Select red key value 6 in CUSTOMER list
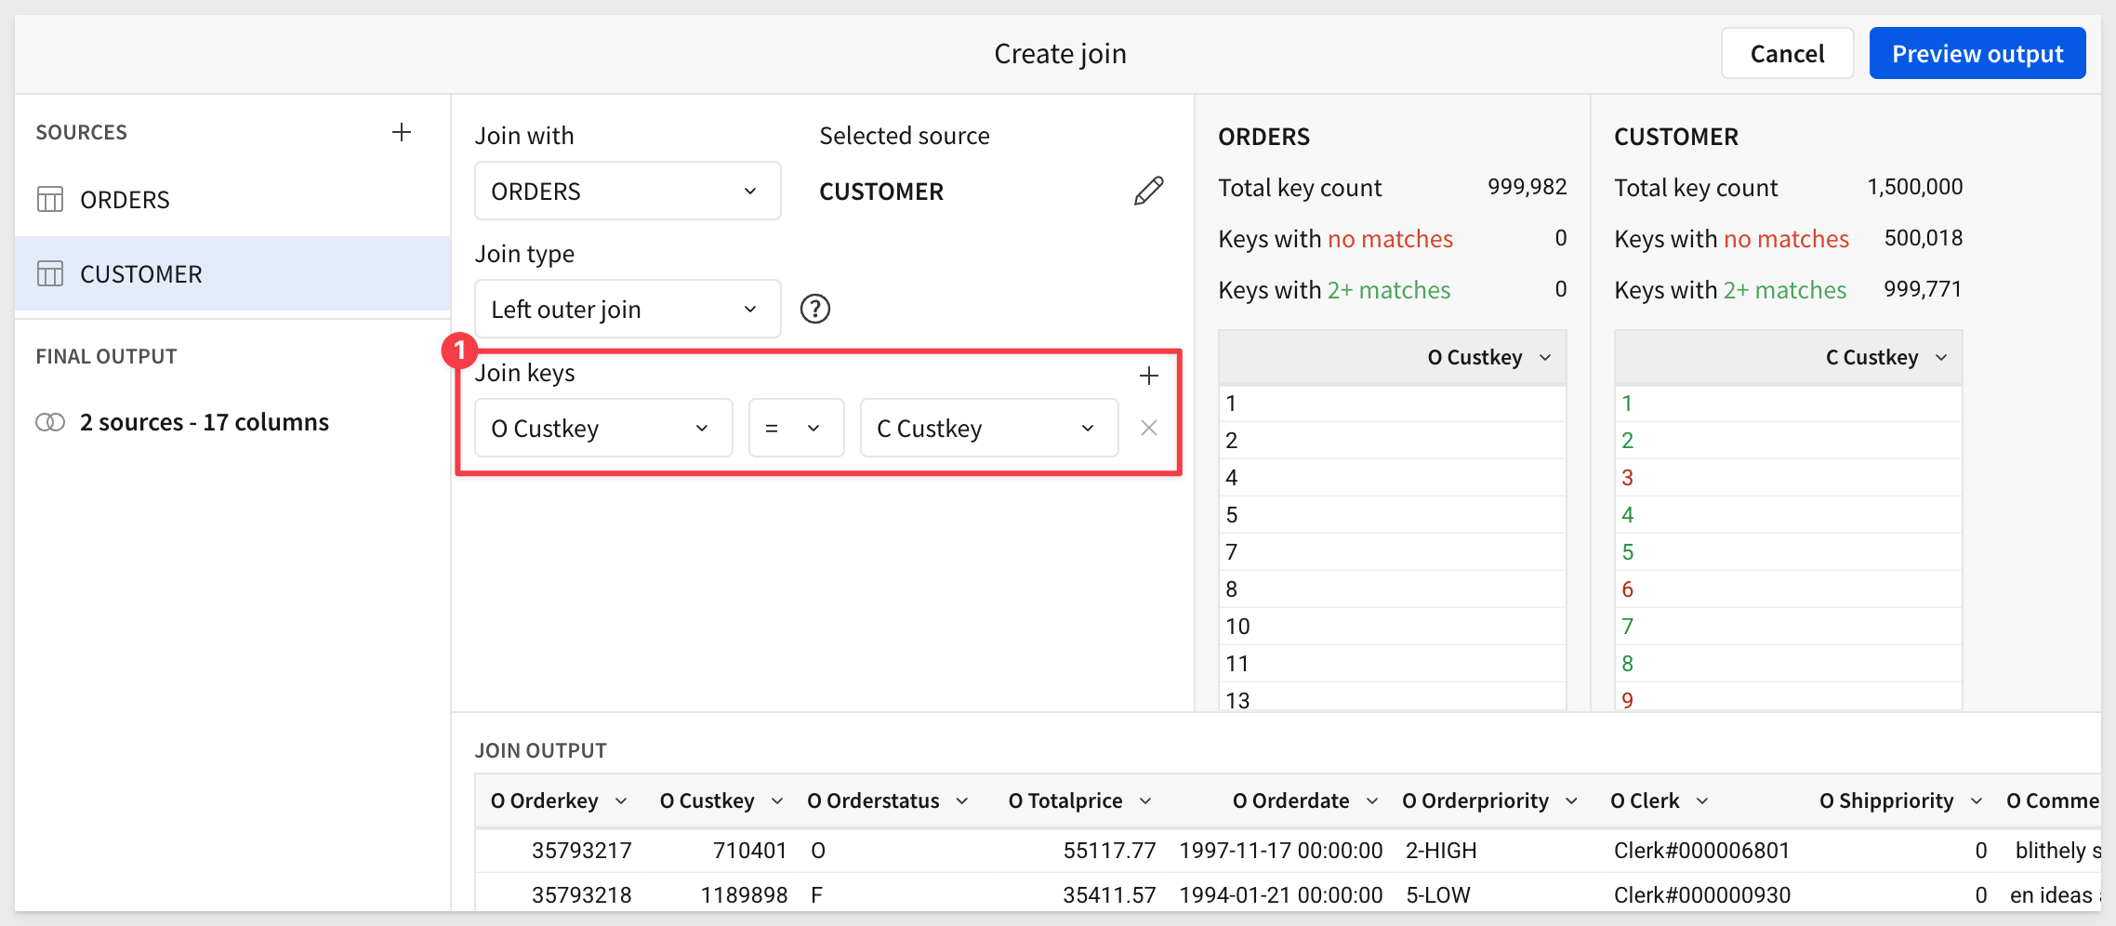 [1789, 589]
